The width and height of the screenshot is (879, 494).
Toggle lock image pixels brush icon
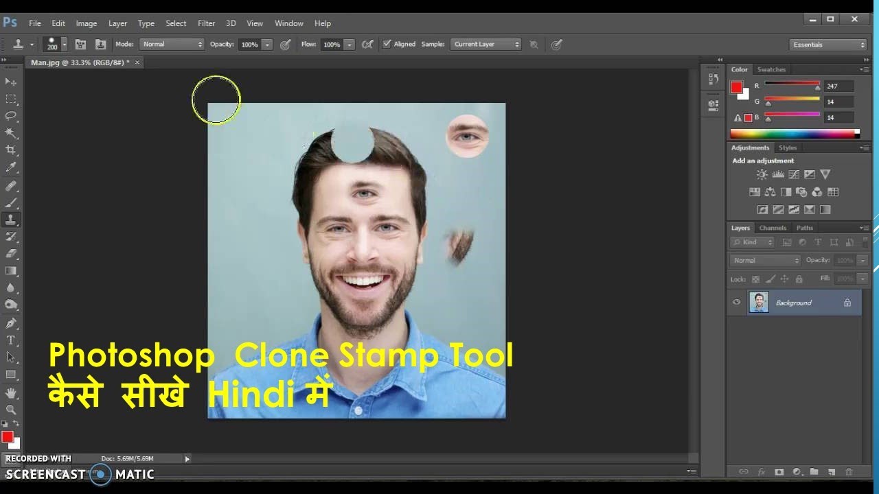click(x=770, y=279)
